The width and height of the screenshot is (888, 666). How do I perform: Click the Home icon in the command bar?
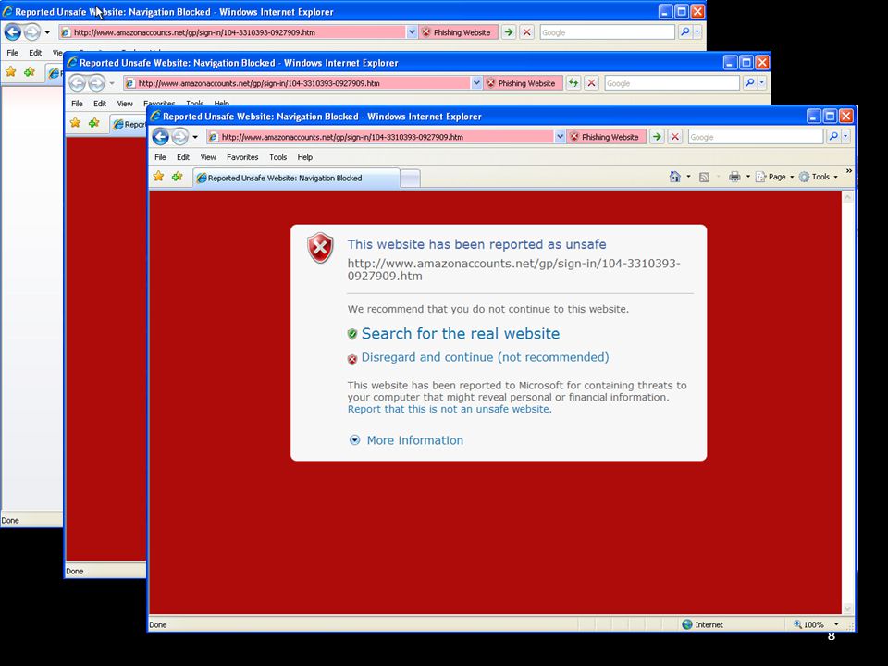[x=674, y=177]
